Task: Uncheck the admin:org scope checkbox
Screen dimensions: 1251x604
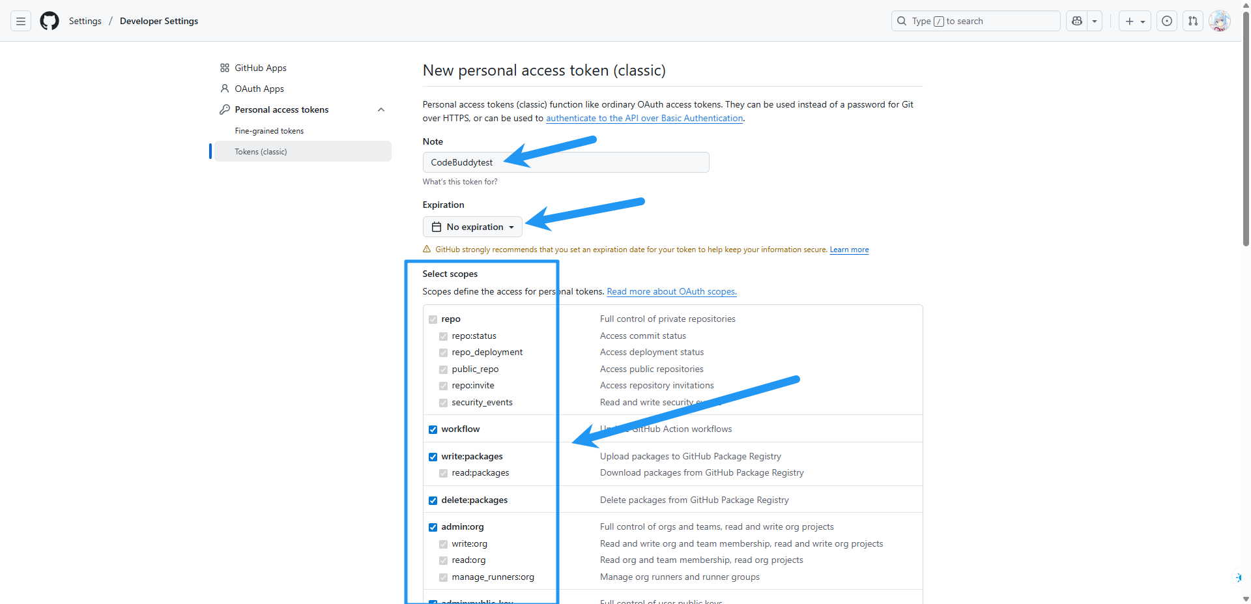Action: pos(433,527)
